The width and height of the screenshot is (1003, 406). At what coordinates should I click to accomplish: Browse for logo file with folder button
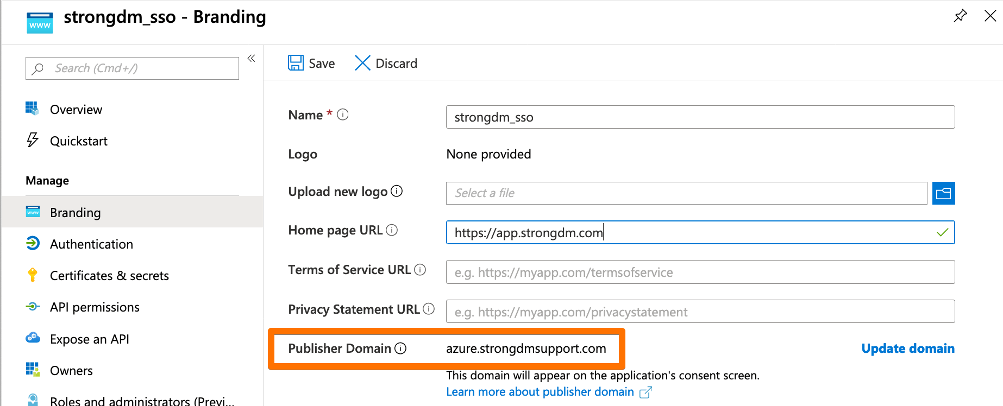pos(944,193)
